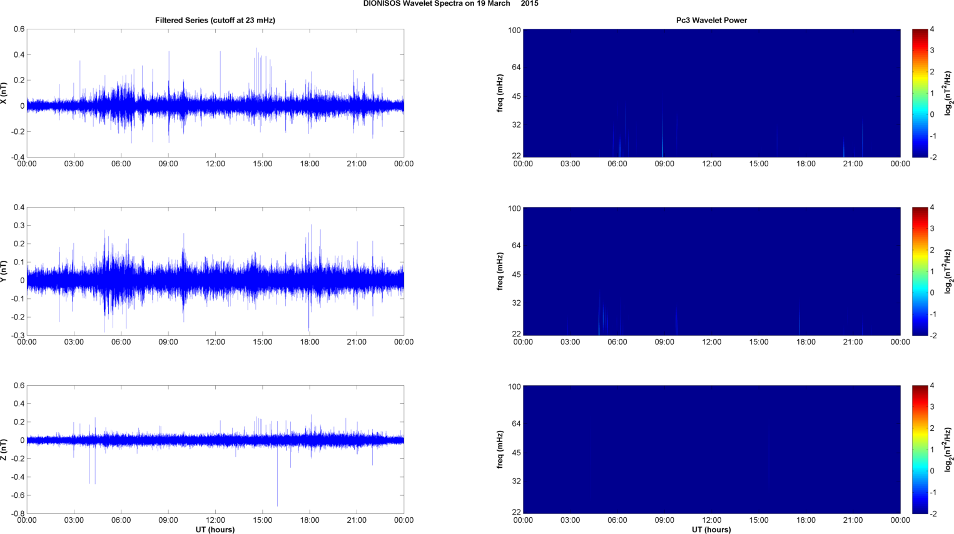The width and height of the screenshot is (954, 534).
Task: Click log2(nT²/Hz) label of top colorbar
Action: pyautogui.click(x=948, y=93)
